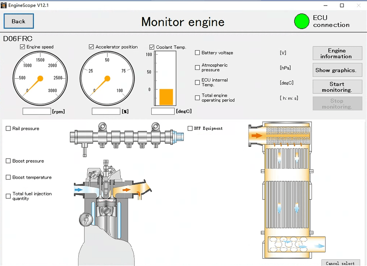The image size is (367, 266).
Task: Click the Show graphics button
Action: [x=337, y=70]
